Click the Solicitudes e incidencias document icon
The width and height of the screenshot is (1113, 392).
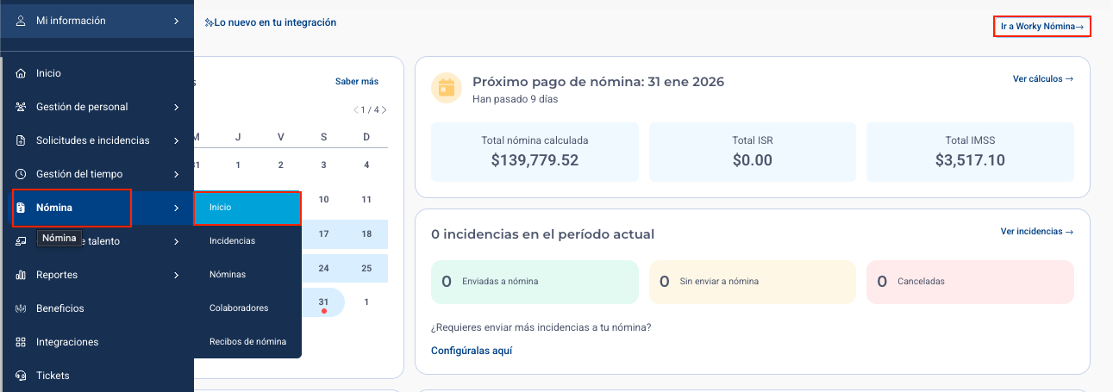(x=21, y=140)
